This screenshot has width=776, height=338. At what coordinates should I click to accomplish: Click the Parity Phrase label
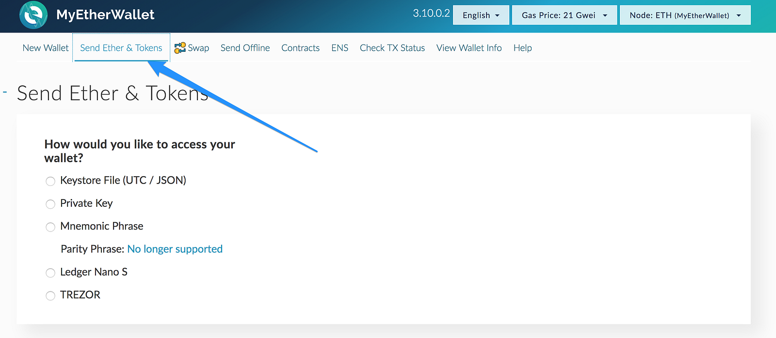[x=93, y=249]
